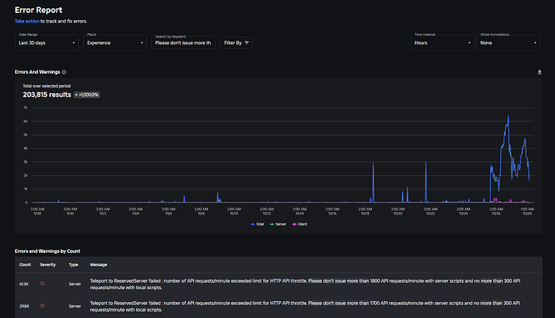555x318 pixels.
Task: Download the Errors And Warnings chart
Action: point(540,72)
